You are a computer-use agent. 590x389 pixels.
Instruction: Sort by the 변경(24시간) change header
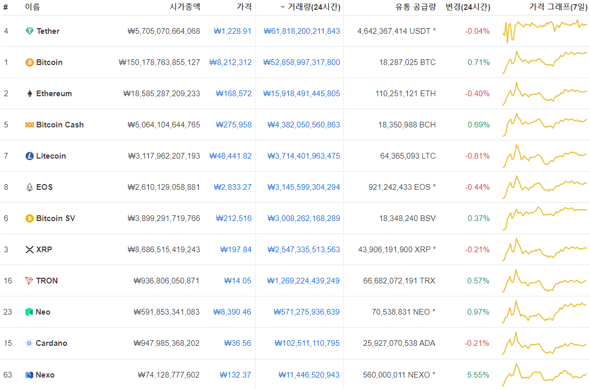click(x=468, y=7)
